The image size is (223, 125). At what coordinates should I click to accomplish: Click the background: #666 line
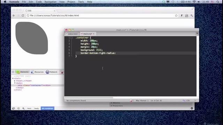coord(91,50)
